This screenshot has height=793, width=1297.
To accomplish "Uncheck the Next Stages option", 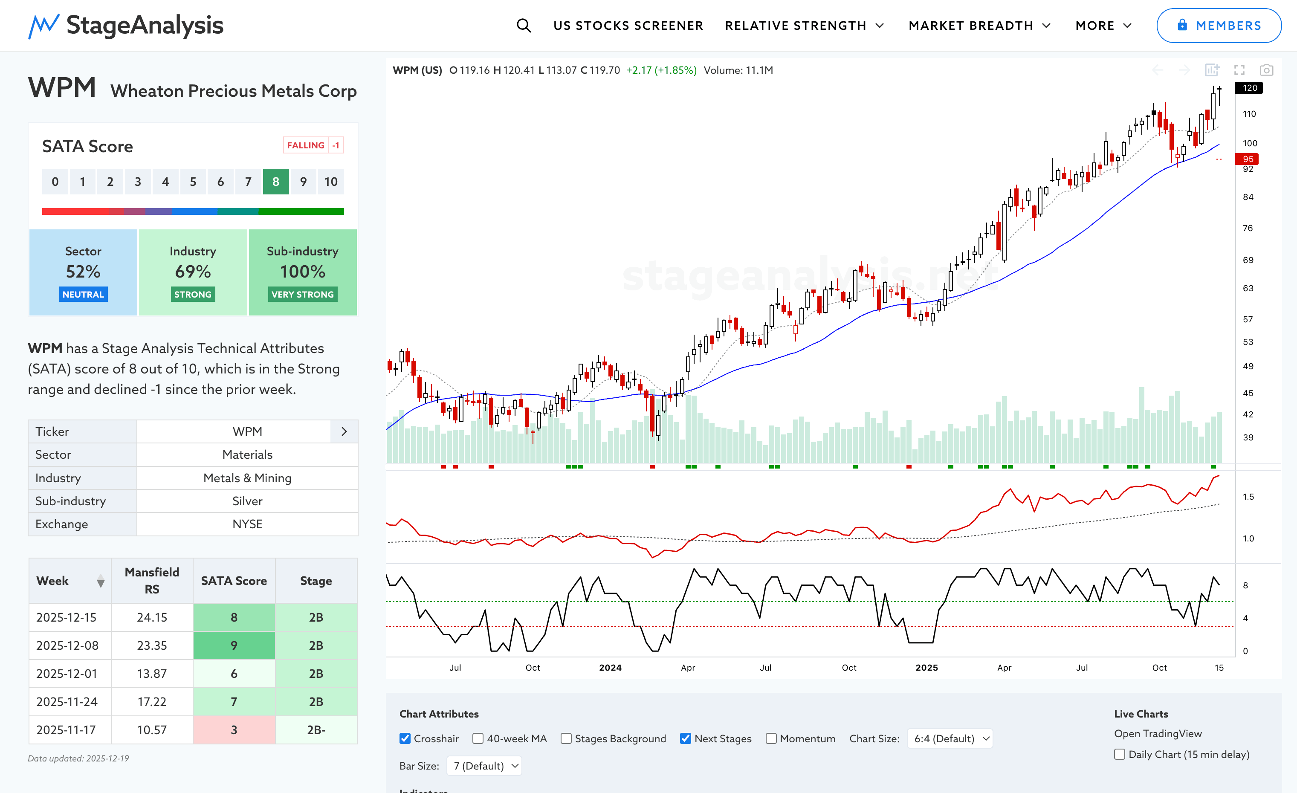I will click(685, 738).
